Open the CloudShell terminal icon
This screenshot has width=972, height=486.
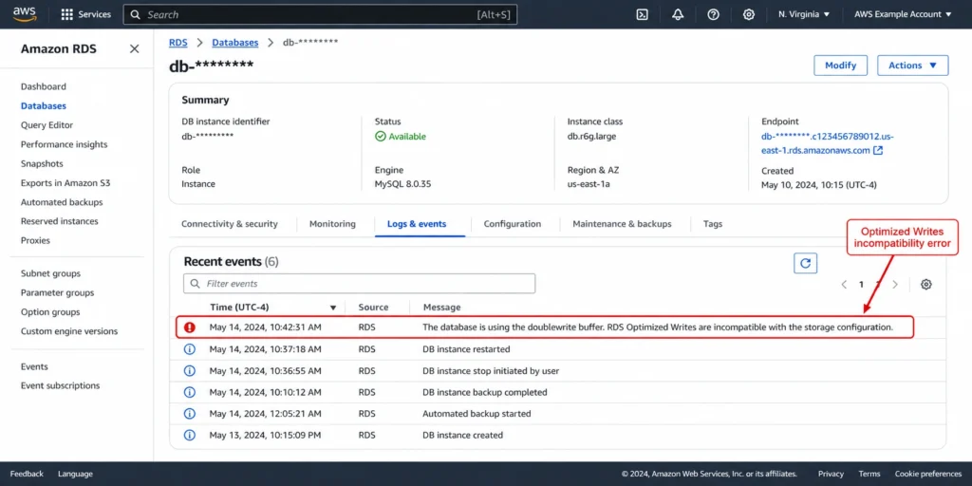point(643,14)
